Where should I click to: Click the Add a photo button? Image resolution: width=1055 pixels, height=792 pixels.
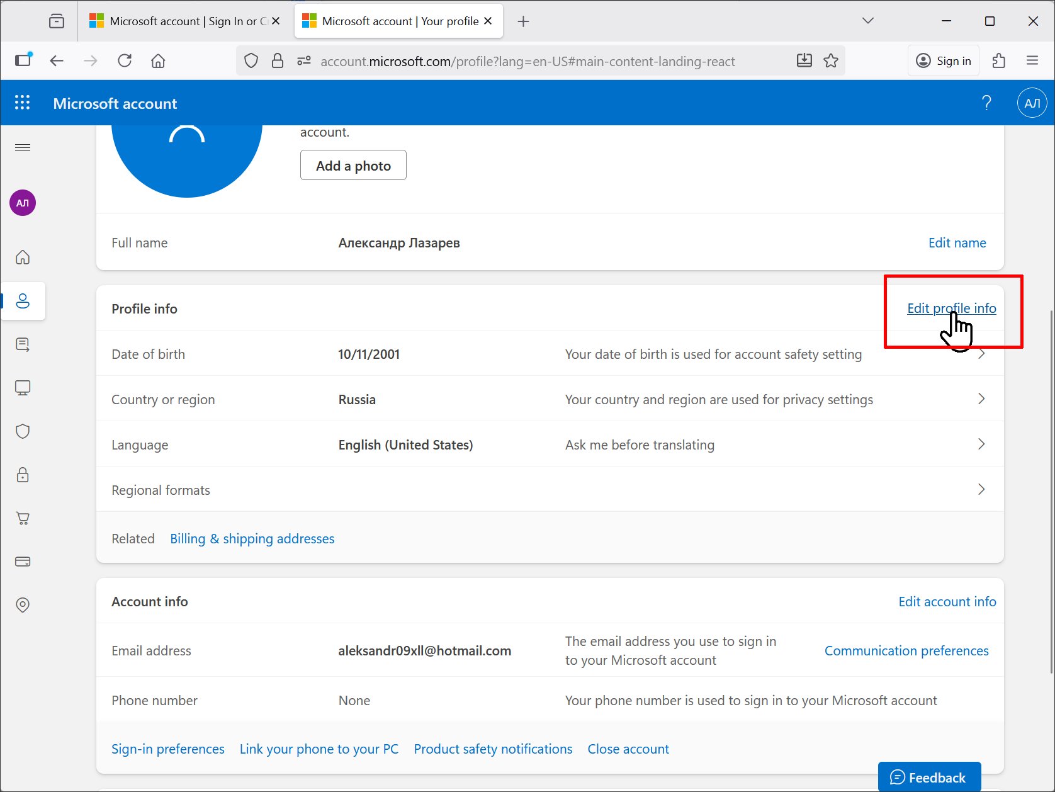click(x=353, y=165)
